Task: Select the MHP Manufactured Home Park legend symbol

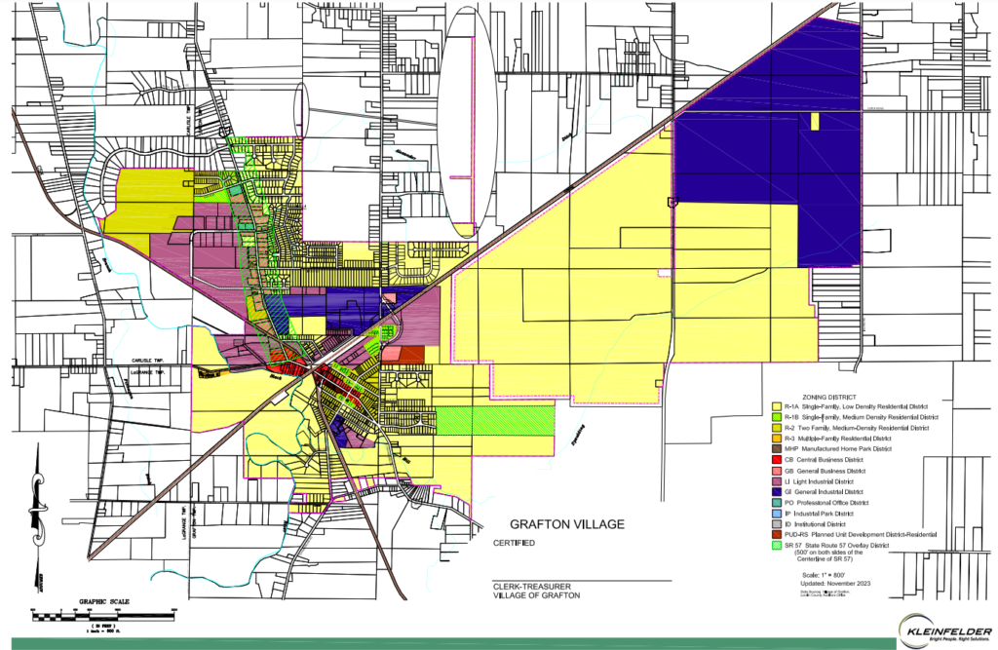Action: click(776, 448)
